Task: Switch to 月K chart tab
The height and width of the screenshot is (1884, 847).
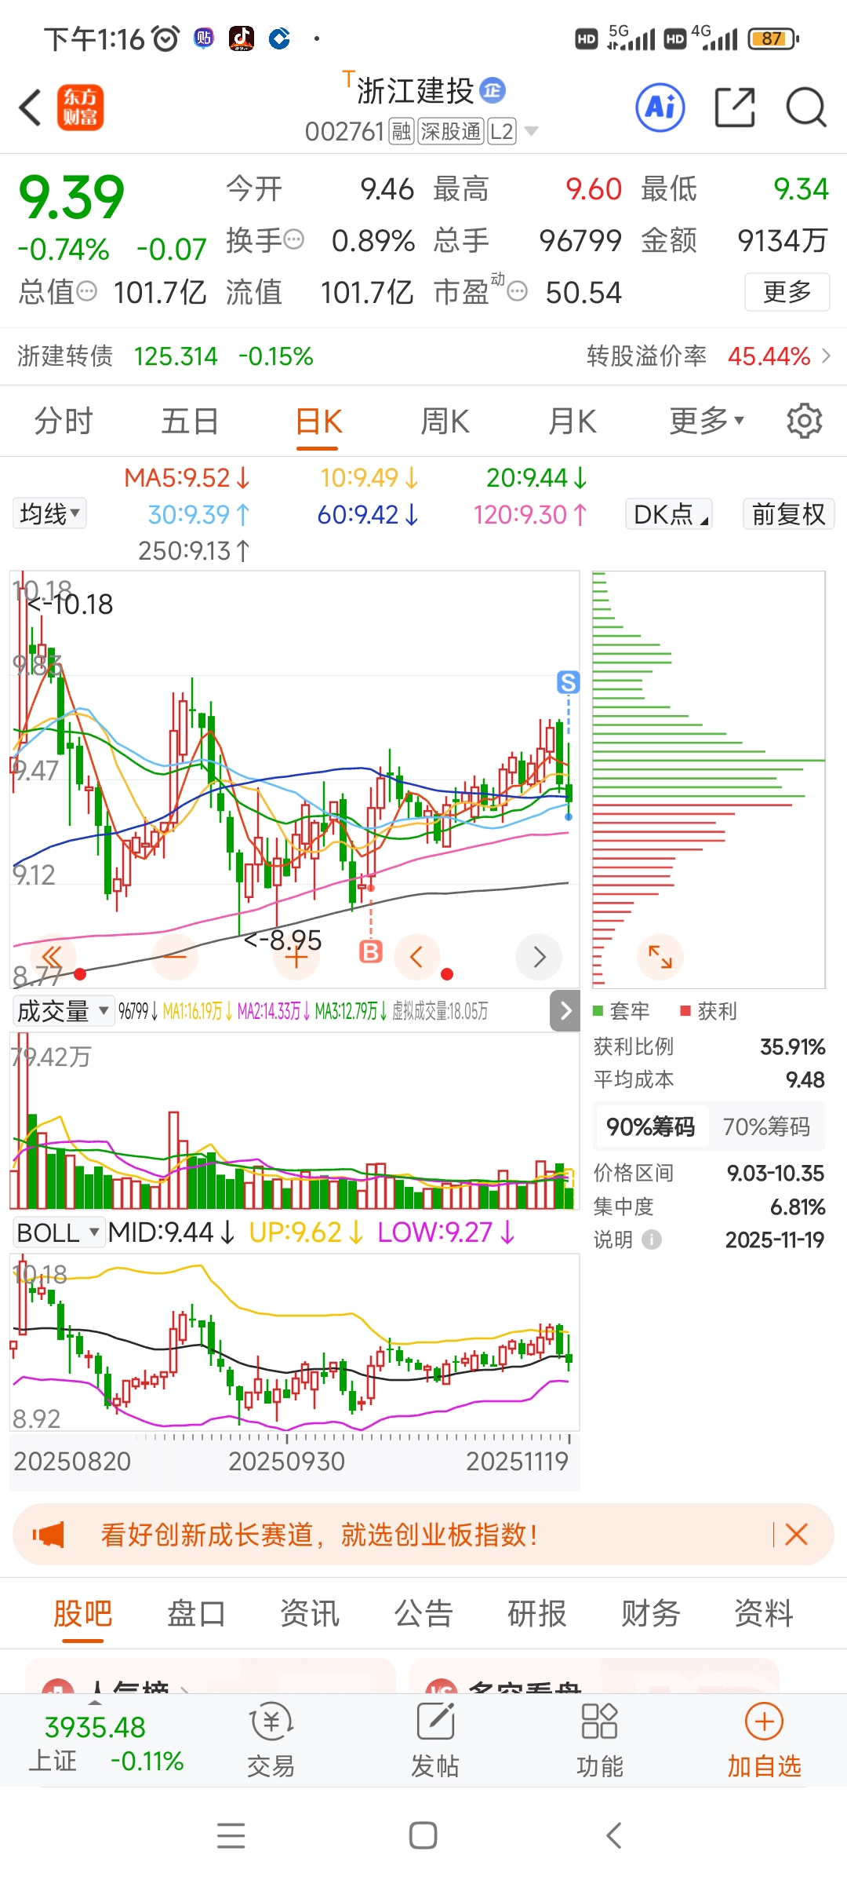Action: [x=573, y=422]
